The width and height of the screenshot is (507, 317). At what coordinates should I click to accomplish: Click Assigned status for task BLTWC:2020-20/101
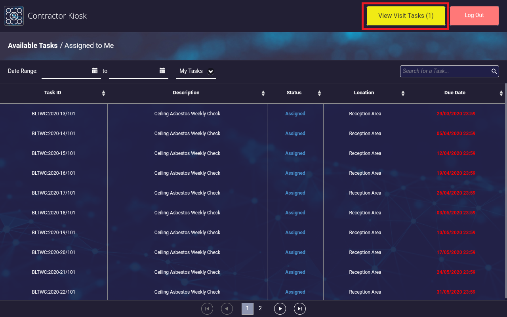[x=295, y=252]
